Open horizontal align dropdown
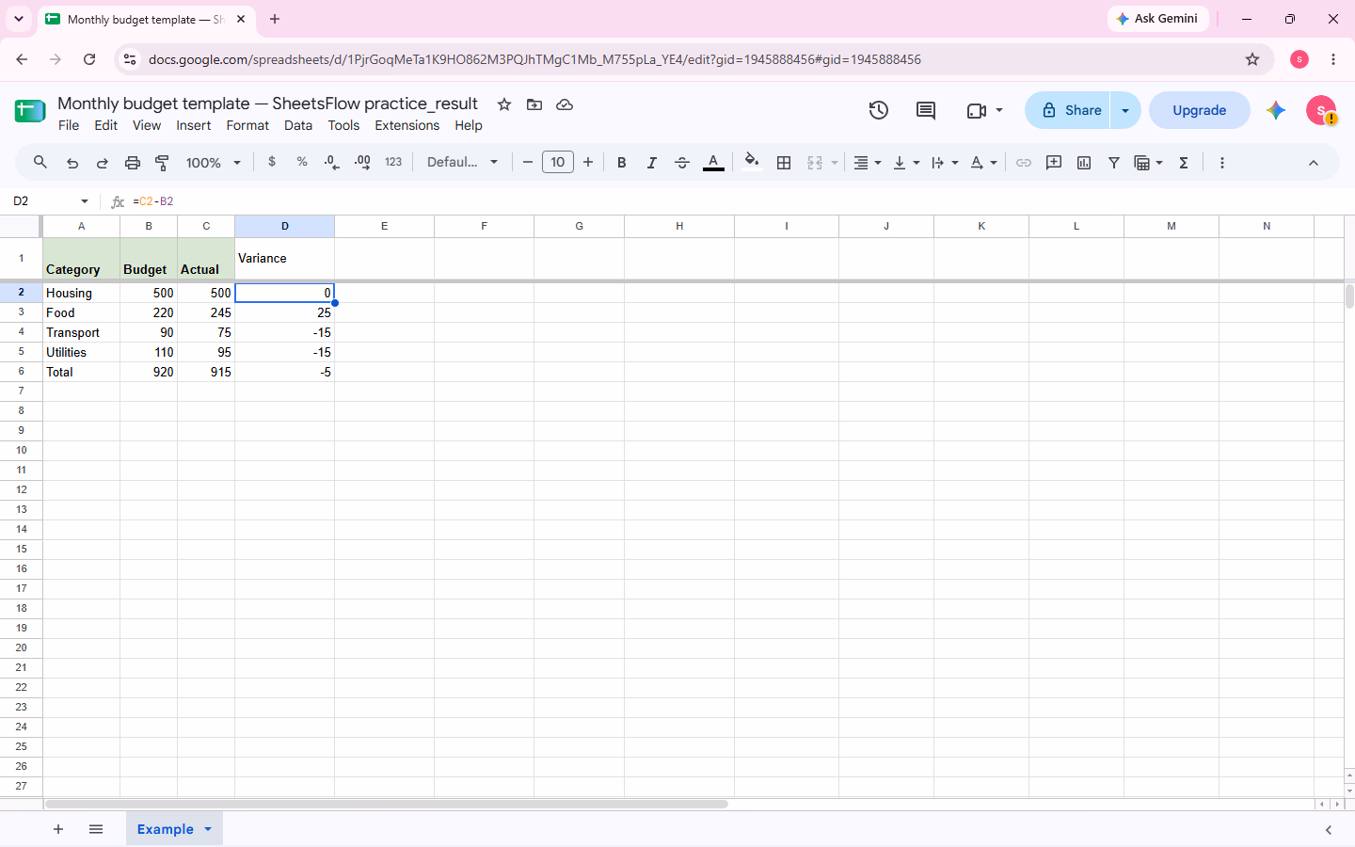1355x847 pixels. (867, 163)
